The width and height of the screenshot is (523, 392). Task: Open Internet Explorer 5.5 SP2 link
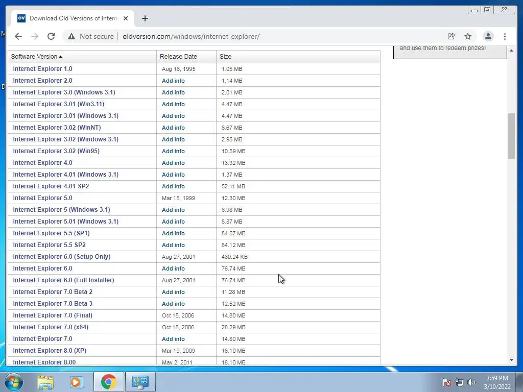click(x=50, y=244)
